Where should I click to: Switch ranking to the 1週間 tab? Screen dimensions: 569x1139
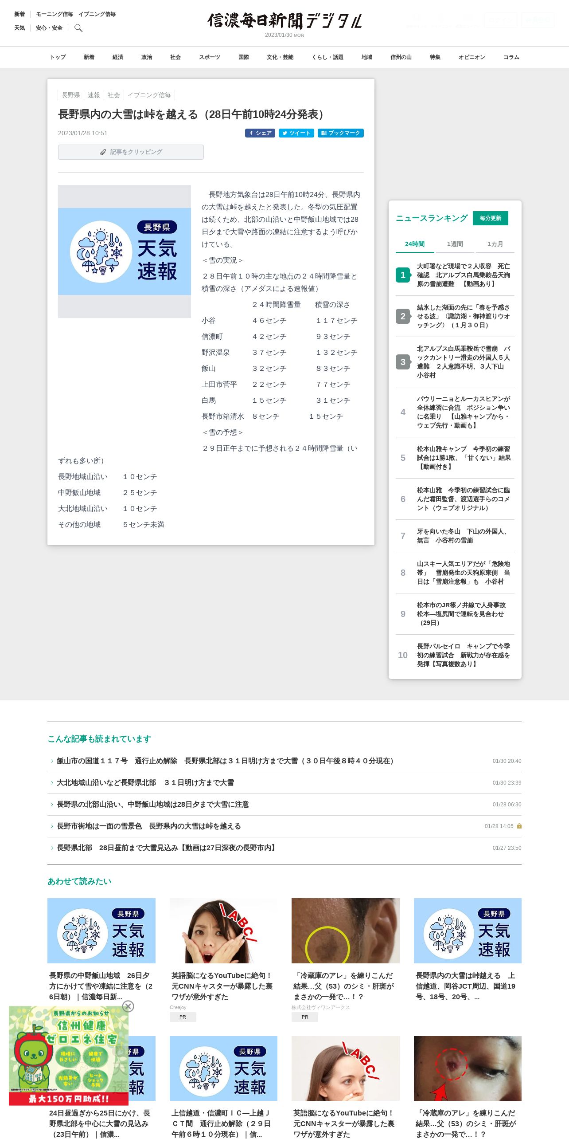click(x=455, y=244)
